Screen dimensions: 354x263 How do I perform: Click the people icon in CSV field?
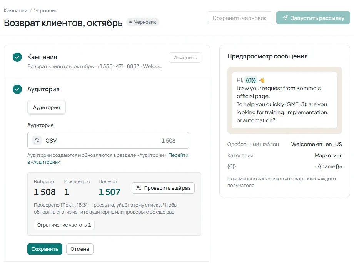pos(37,140)
